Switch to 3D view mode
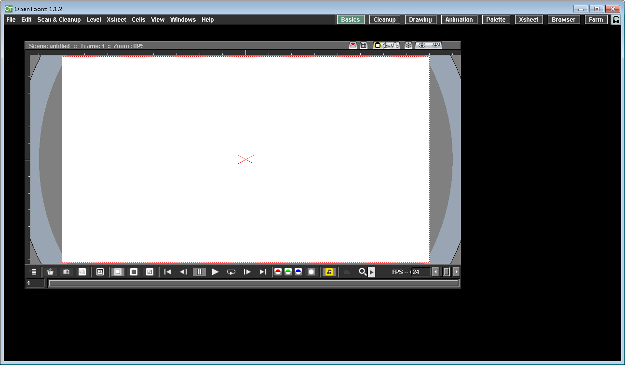Viewport: 625px width, 365px height. click(x=386, y=45)
